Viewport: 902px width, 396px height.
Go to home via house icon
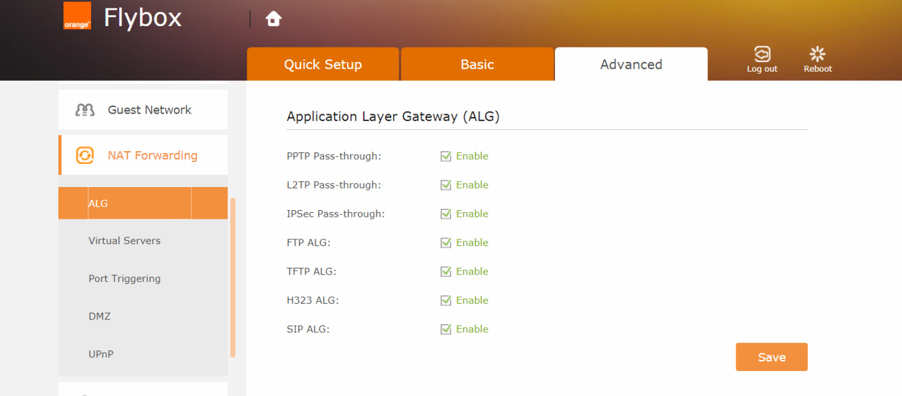point(274,19)
